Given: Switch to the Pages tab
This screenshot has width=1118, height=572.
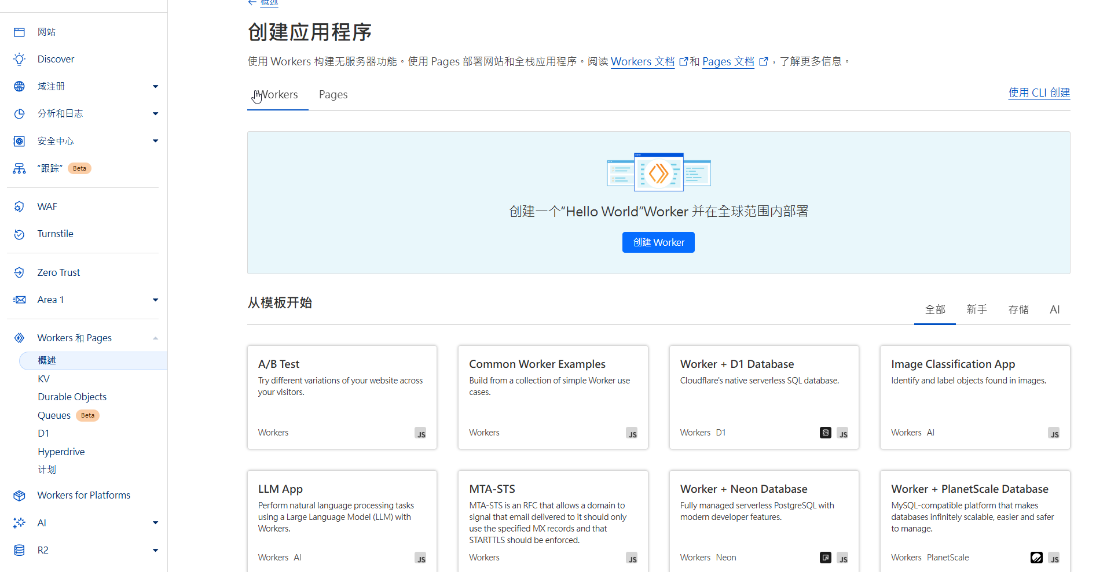Looking at the screenshot, I should tap(333, 95).
